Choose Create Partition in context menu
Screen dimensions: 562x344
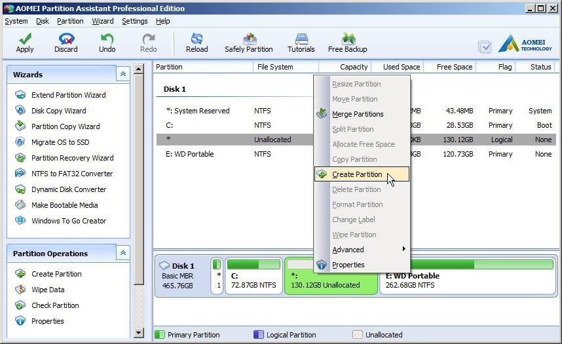362,174
